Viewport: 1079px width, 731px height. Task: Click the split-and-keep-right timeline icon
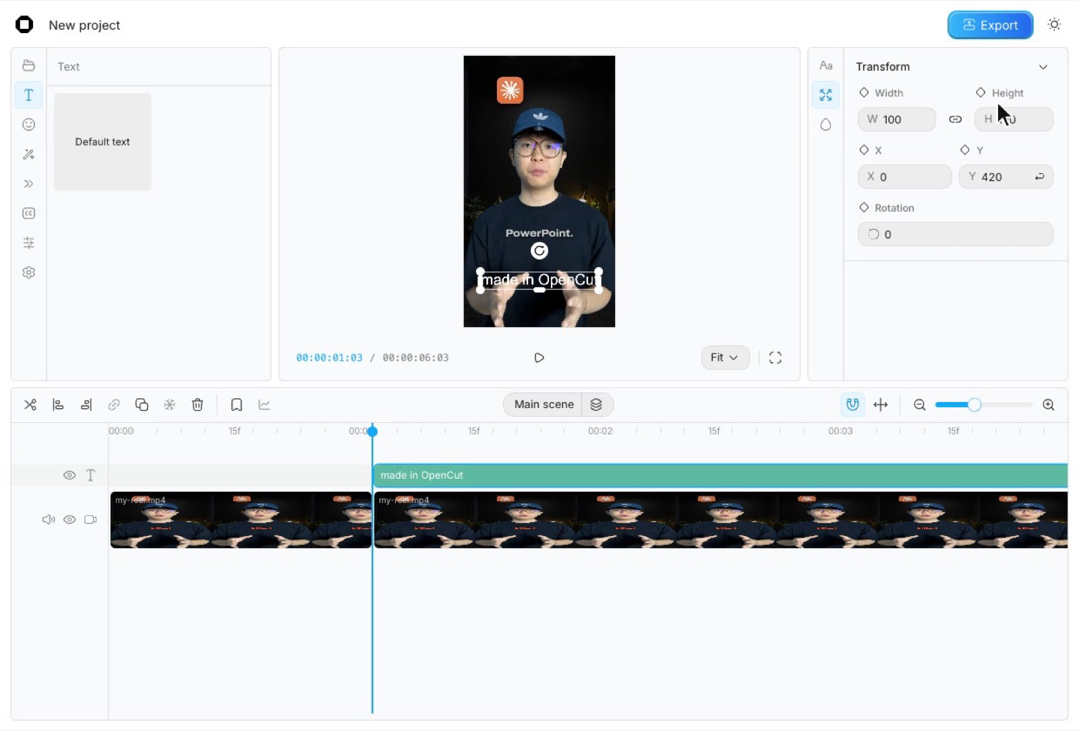86,405
